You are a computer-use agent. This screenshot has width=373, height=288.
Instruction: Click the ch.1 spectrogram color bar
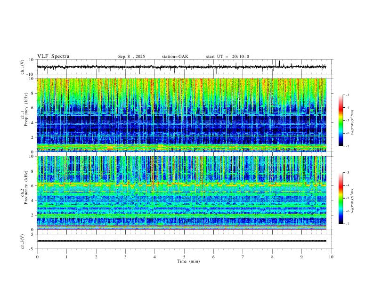click(341, 120)
